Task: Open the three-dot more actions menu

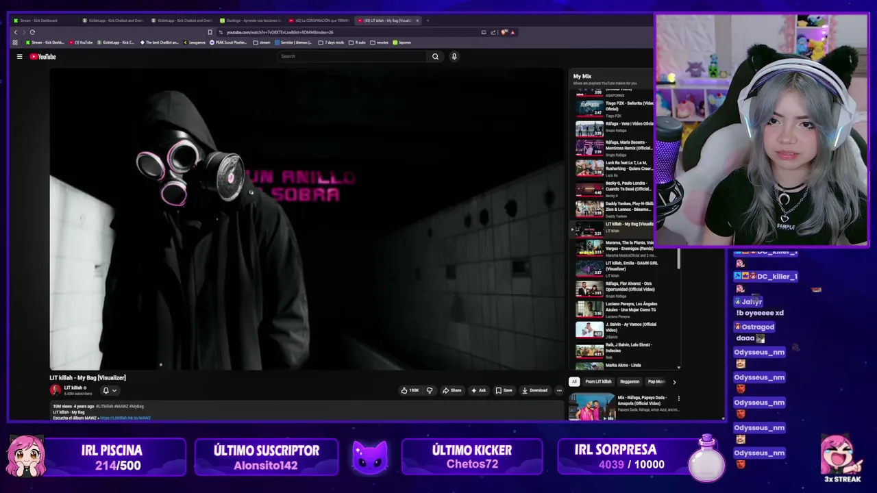Action: click(x=559, y=390)
